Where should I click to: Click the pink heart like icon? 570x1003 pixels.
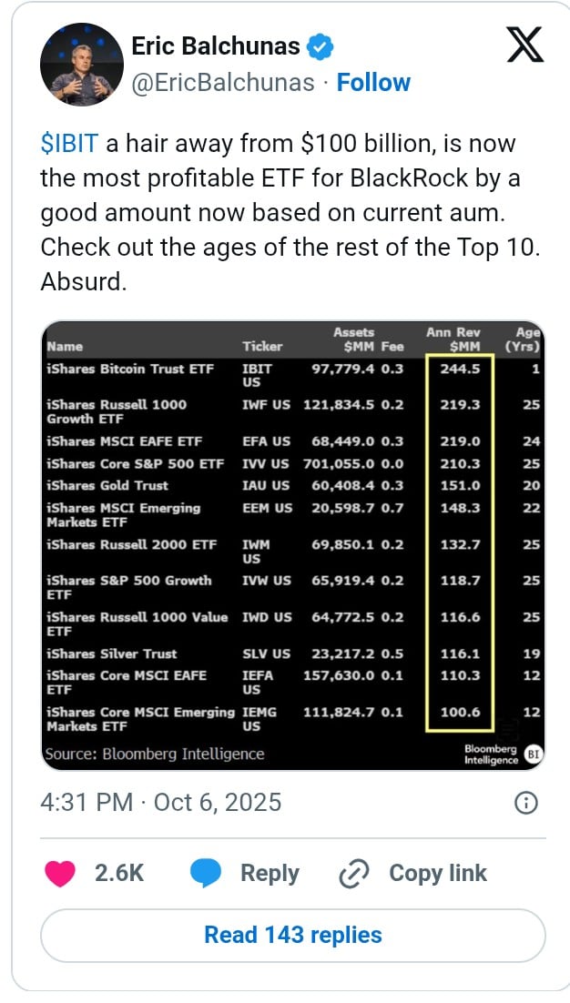(x=60, y=873)
